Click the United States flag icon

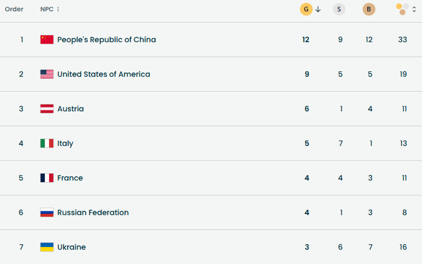47,74
